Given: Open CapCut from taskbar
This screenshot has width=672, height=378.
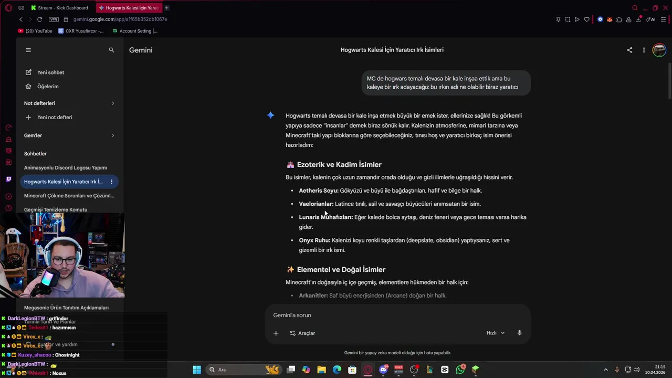Looking at the screenshot, I should point(445,370).
